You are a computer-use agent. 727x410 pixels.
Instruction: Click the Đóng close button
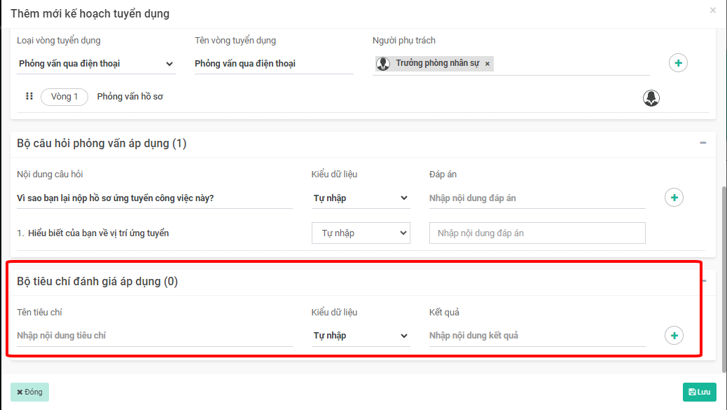coord(29,392)
